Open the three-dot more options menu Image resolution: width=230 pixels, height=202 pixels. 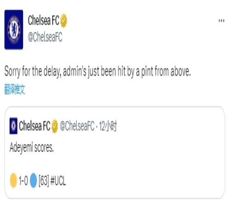221,21
